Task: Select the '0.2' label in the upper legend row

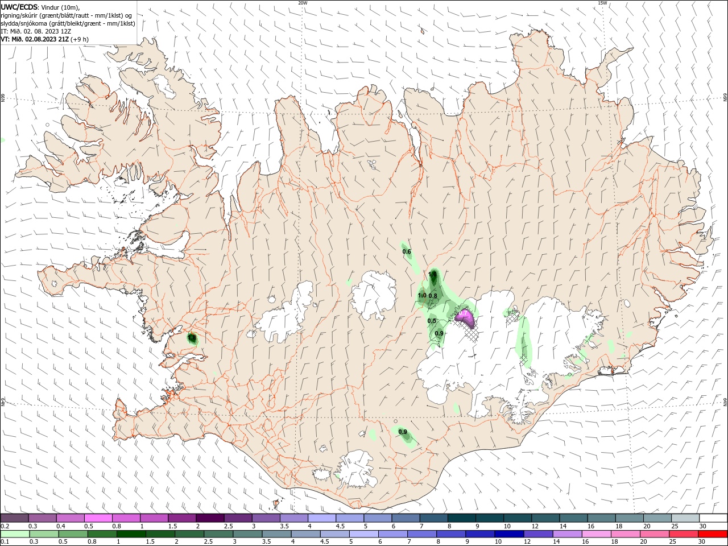Action: (x=5, y=527)
